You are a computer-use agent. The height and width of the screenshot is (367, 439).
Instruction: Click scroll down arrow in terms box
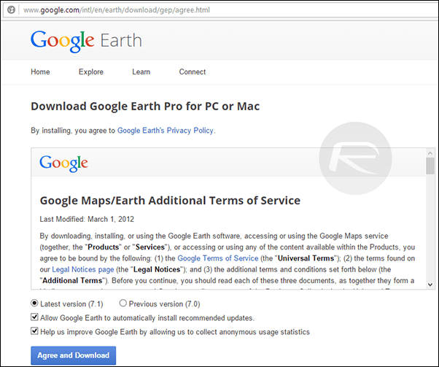coord(430,285)
